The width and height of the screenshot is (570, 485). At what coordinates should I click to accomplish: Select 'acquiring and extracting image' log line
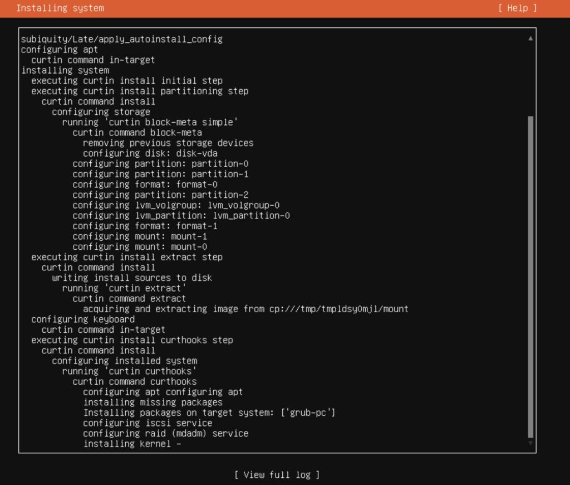[245, 309]
